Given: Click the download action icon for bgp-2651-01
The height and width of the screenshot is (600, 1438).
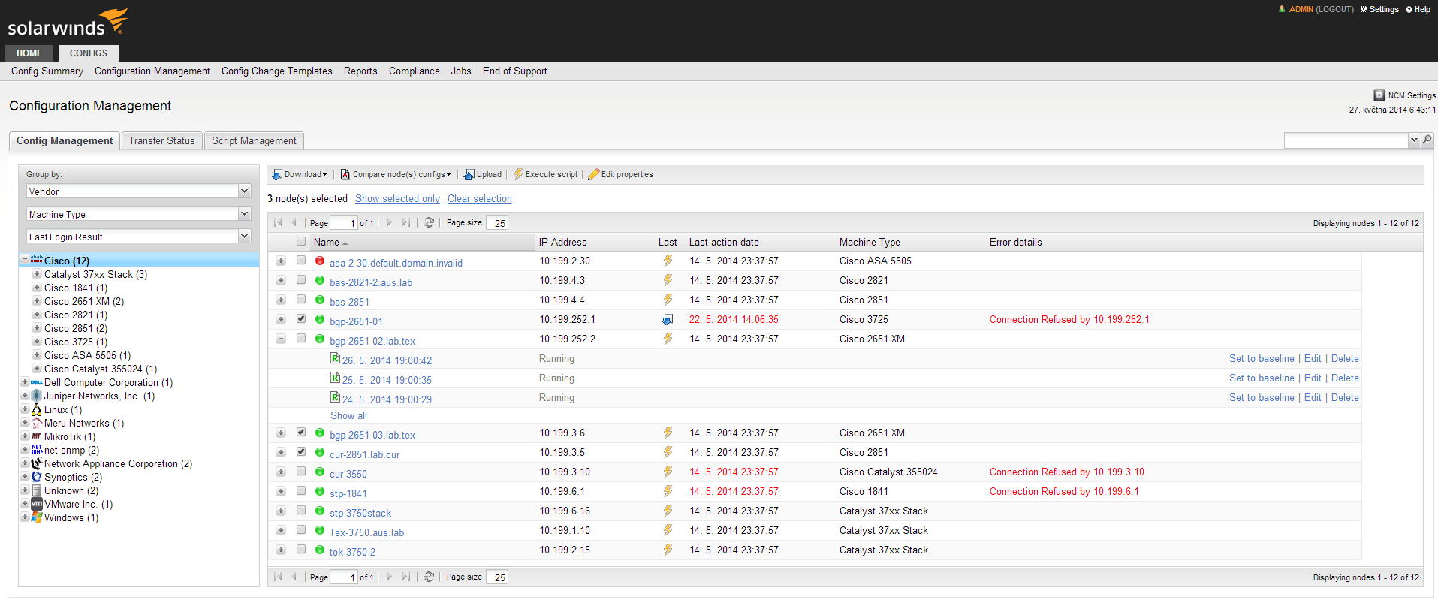Looking at the screenshot, I should coord(668,319).
